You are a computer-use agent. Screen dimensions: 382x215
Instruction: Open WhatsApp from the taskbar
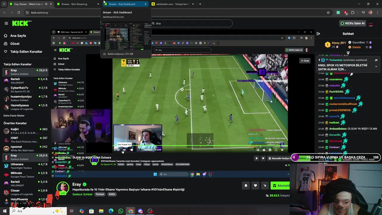pyautogui.click(x=121, y=211)
